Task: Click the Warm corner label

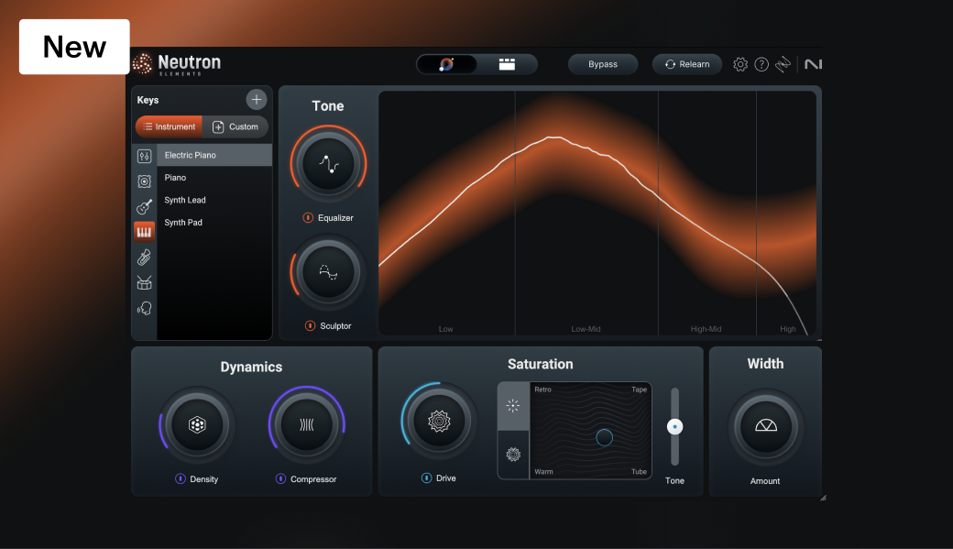Action: [543, 472]
